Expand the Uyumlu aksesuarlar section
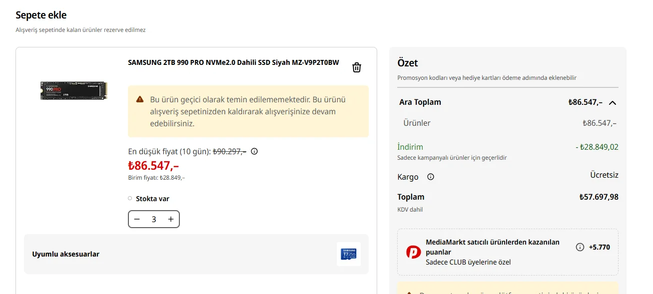The image size is (653, 294). [196, 254]
